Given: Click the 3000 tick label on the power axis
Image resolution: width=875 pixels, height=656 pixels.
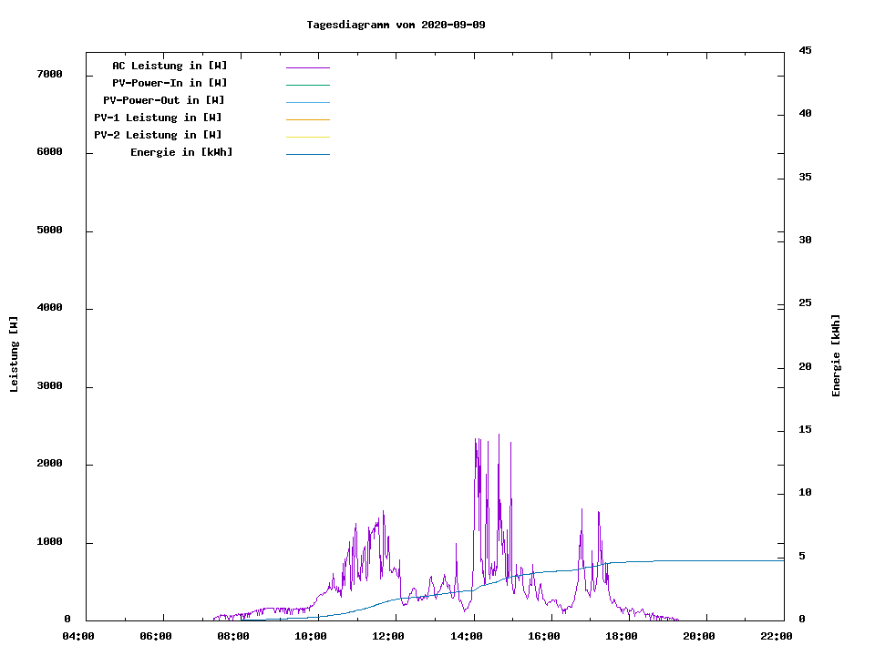Looking at the screenshot, I should point(46,386).
